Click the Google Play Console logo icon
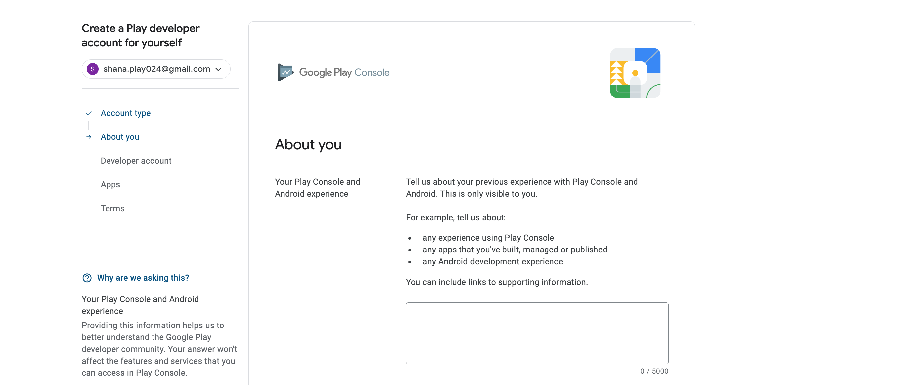Viewport: 919px width, 385px height. tap(285, 72)
